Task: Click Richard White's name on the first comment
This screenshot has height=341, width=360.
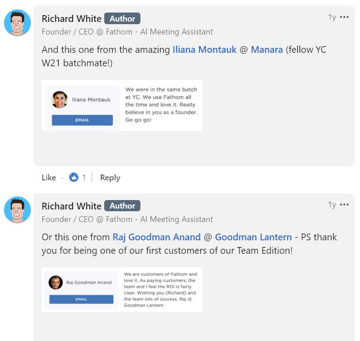Action: coord(72,19)
